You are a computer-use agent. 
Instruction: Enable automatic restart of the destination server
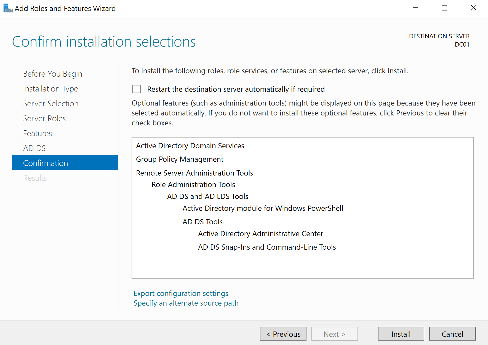point(137,89)
